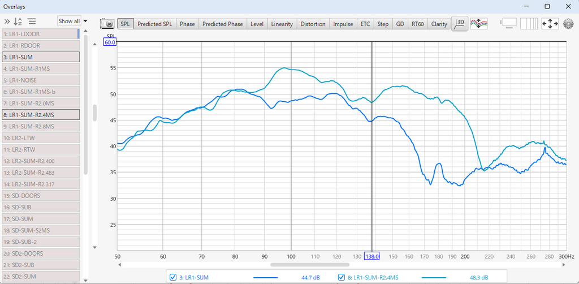579x284 pixels.
Task: Select 16: SD-SUB in the list
Action: 41,207
